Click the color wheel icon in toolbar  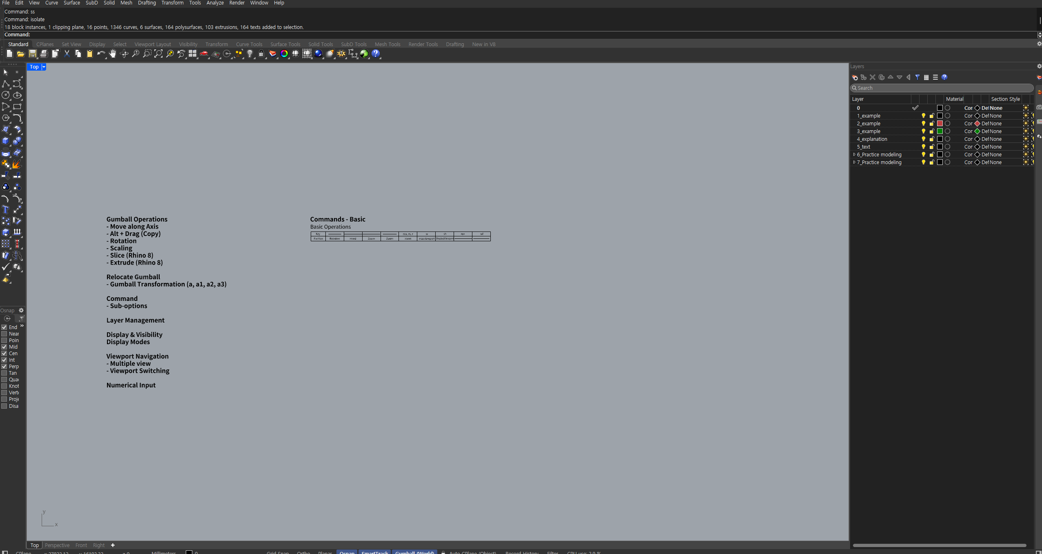284,53
